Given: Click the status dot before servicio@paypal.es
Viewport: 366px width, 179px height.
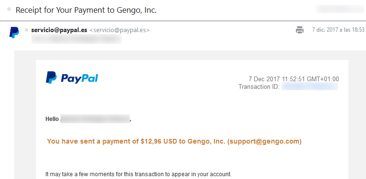Looking at the screenshot, I should (x=27, y=30).
